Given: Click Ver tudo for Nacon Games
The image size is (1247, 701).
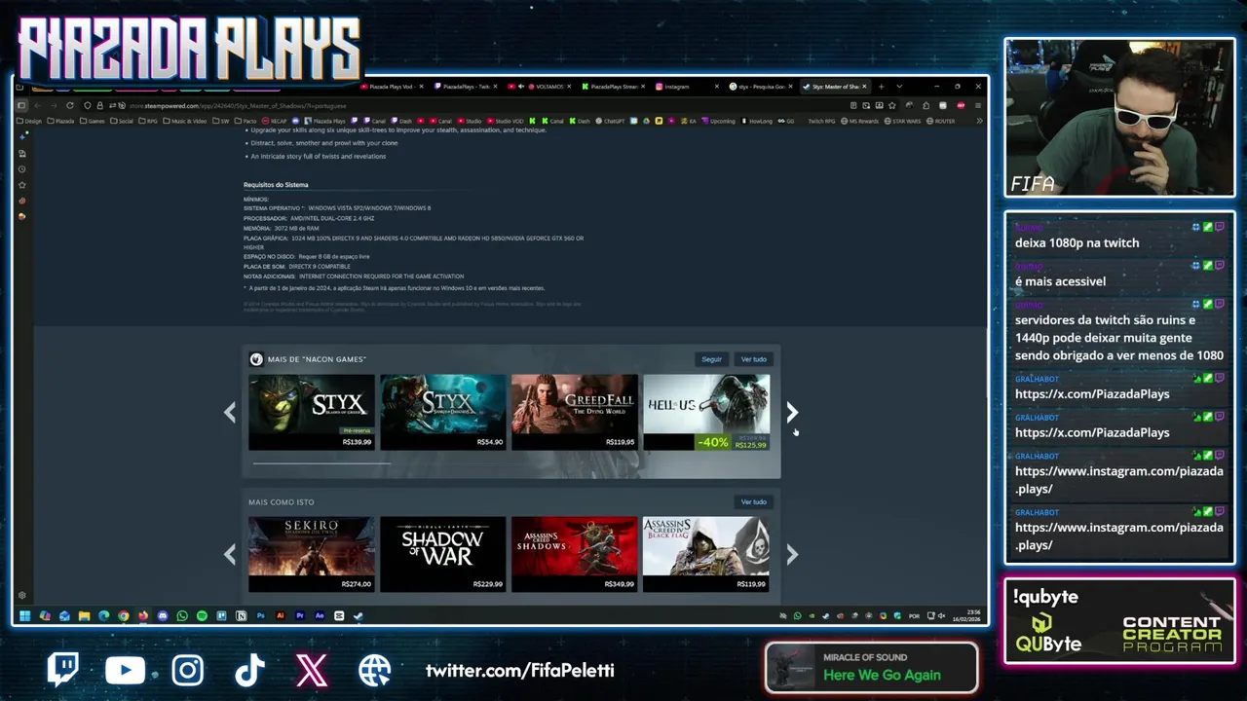Looking at the screenshot, I should [753, 359].
